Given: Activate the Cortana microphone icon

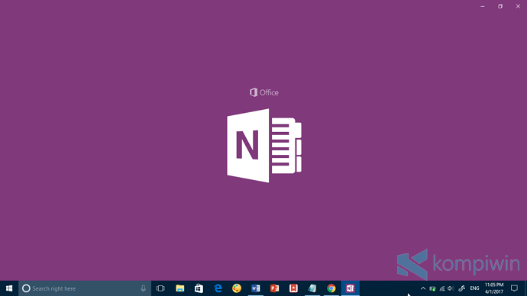Looking at the screenshot, I should [143, 288].
